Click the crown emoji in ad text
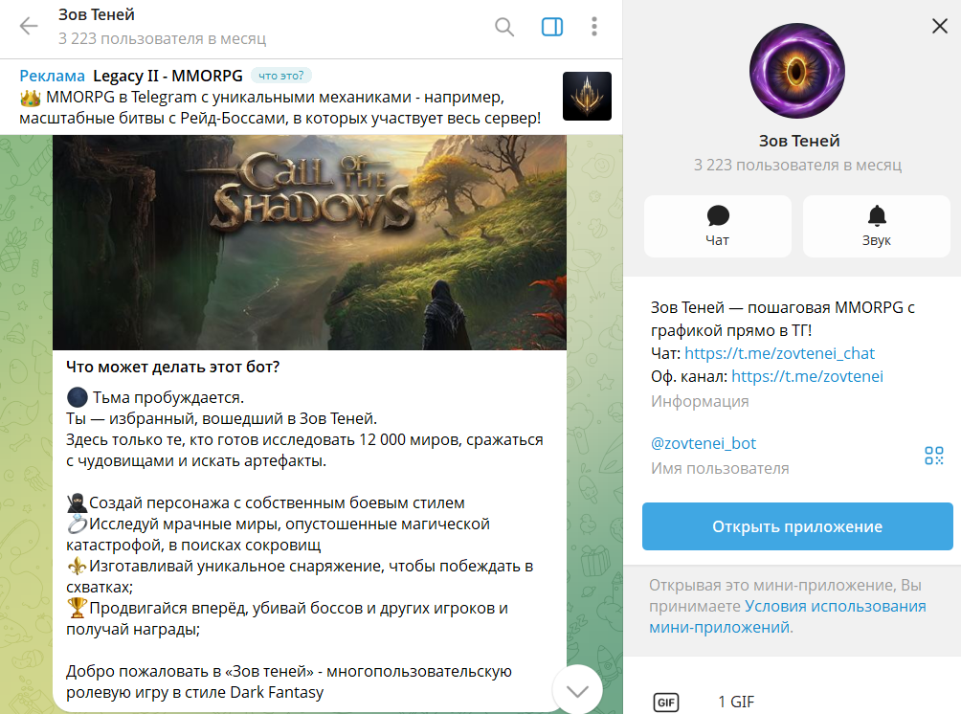The image size is (961, 714). point(31,98)
